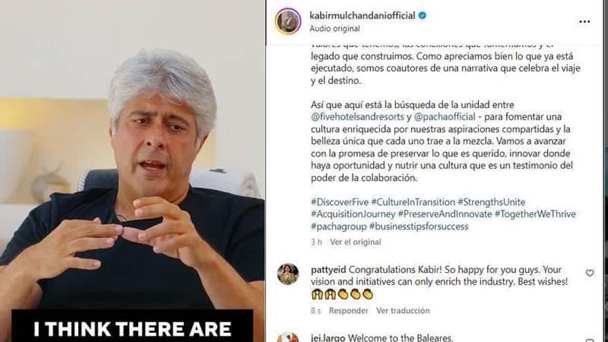The width and height of the screenshot is (608, 342).
Task: Click the #CultureInTransition hashtag
Action: point(412,202)
